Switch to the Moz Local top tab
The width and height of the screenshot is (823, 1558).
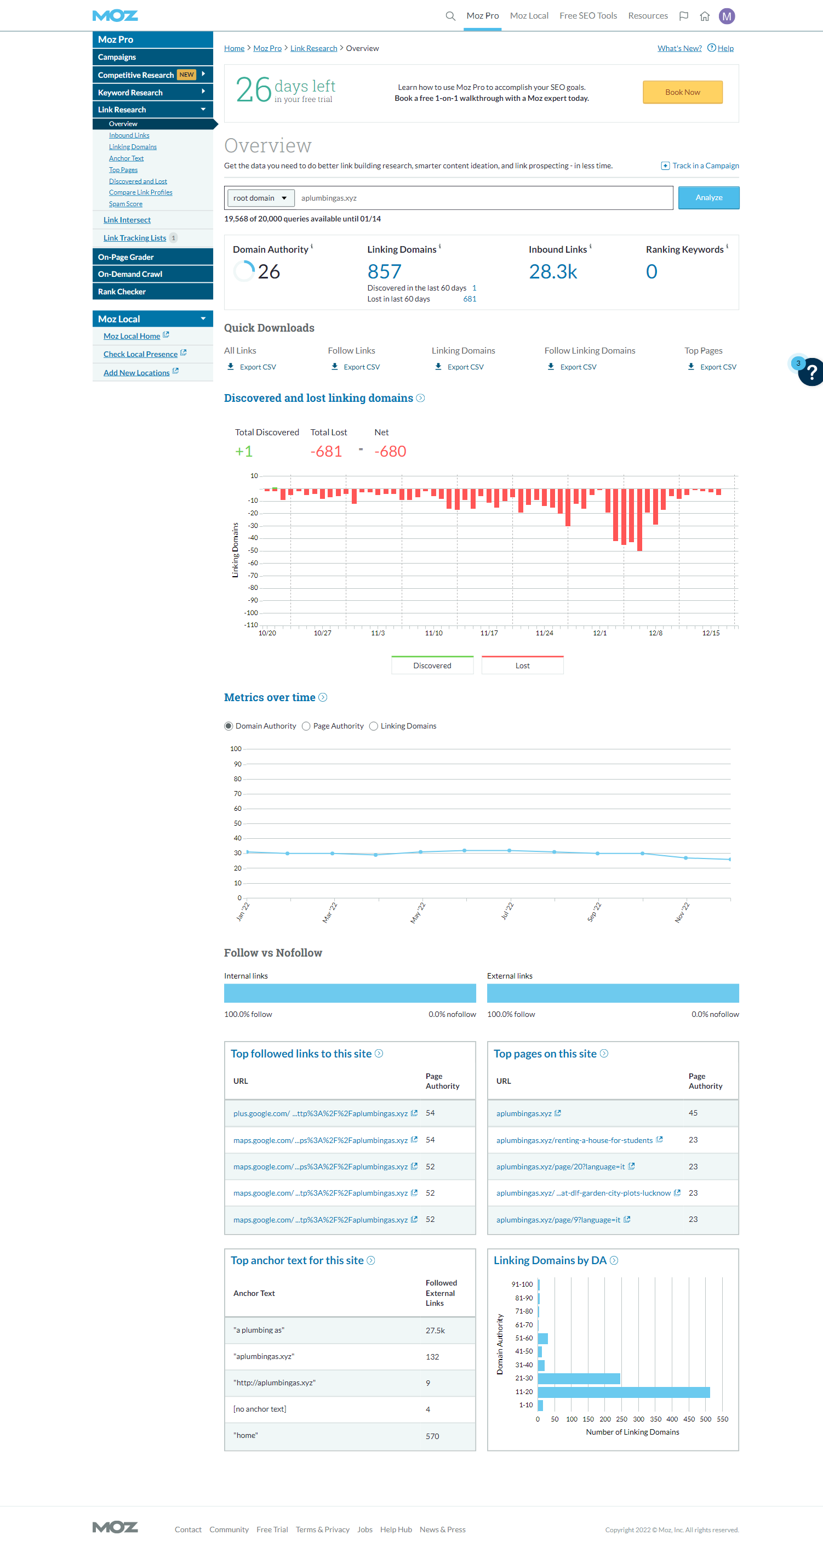click(x=529, y=16)
